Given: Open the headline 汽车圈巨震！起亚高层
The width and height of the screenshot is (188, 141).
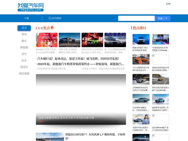Looking at the screenshot, I should tap(78, 59).
